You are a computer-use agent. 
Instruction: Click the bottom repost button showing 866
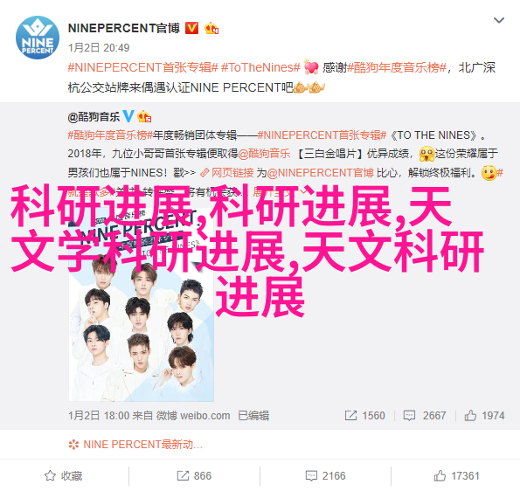click(194, 476)
